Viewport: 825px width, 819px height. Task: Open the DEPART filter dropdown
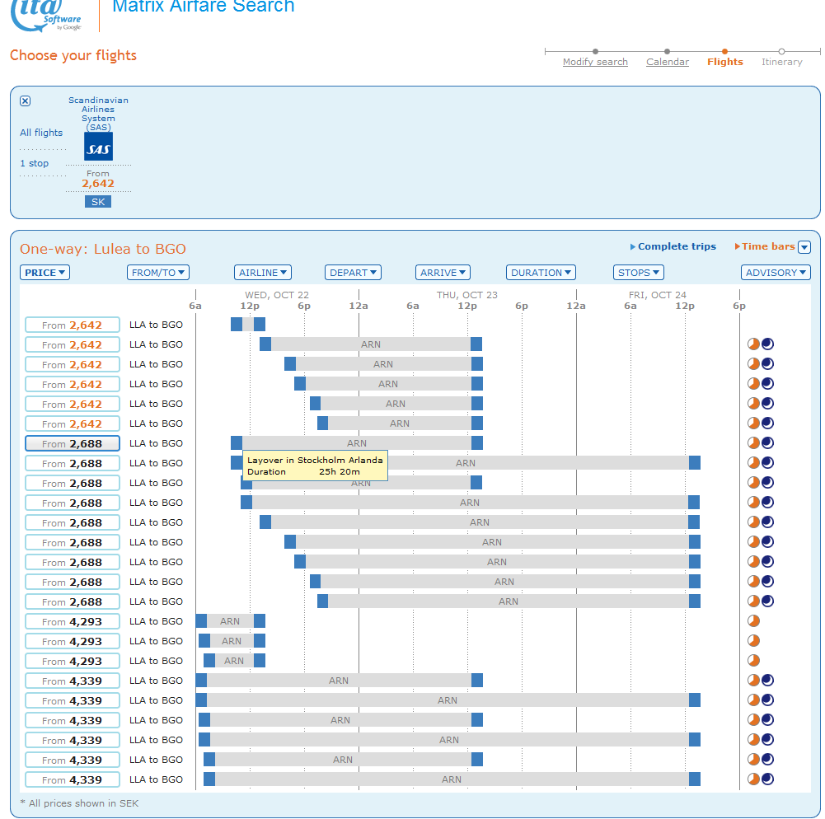[x=353, y=273]
